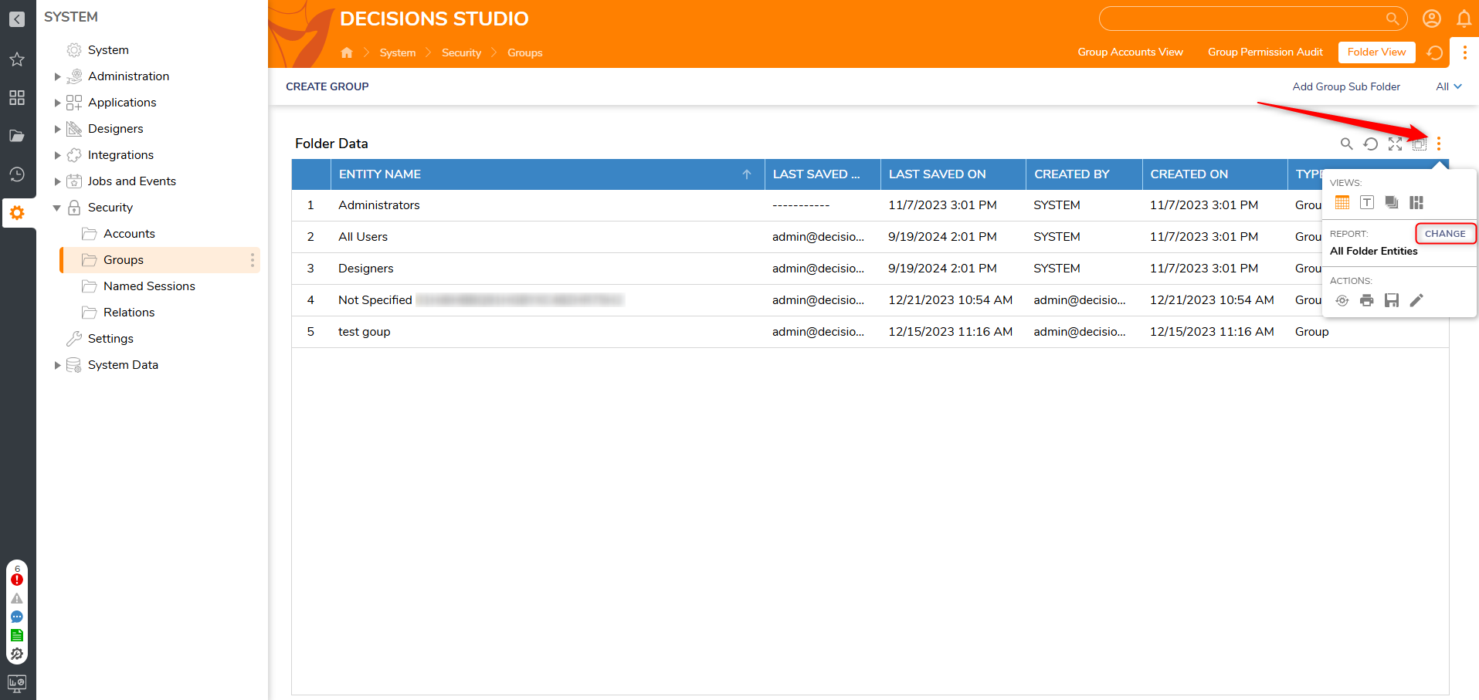Switch to the stacked cards view

1392,202
